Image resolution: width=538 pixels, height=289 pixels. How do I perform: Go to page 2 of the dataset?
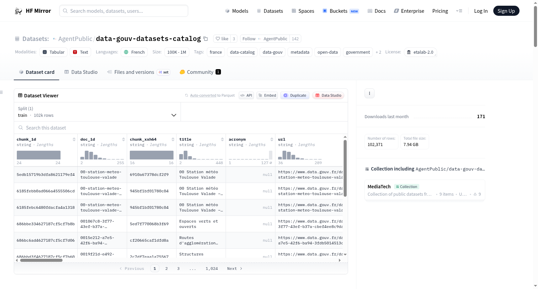[166, 269]
